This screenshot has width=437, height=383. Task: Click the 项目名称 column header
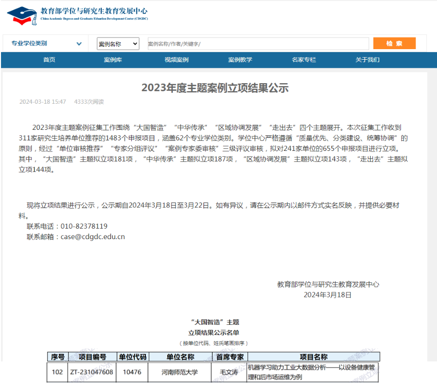(314, 357)
